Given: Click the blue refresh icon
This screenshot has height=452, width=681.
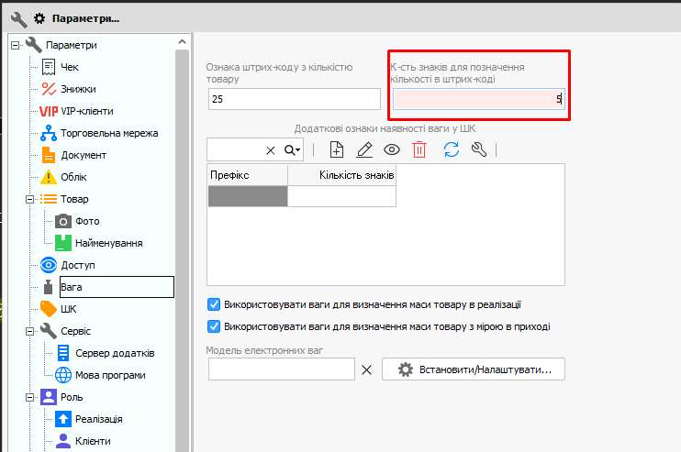Looking at the screenshot, I should 451,150.
